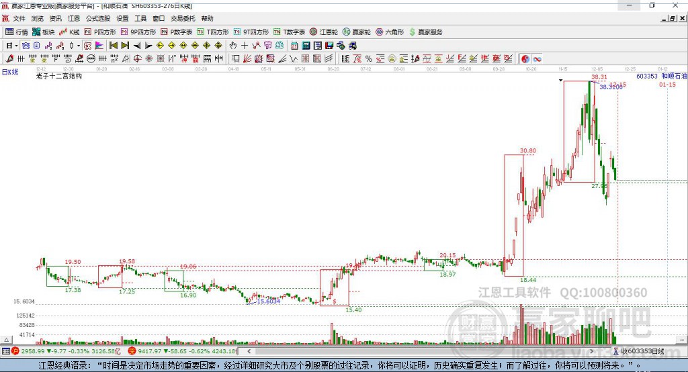Click Shenzhen index 9417.97 status entry
Viewport: 688px width, 372px height.
point(181,351)
